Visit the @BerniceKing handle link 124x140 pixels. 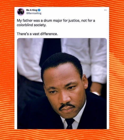(x=34, y=13)
